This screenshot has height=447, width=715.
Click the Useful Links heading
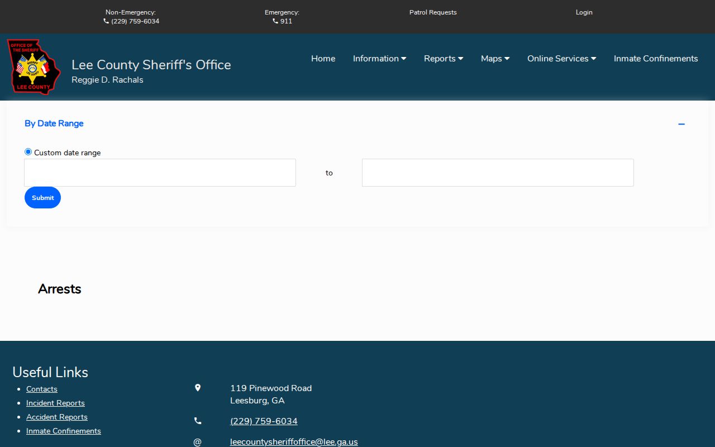(50, 372)
